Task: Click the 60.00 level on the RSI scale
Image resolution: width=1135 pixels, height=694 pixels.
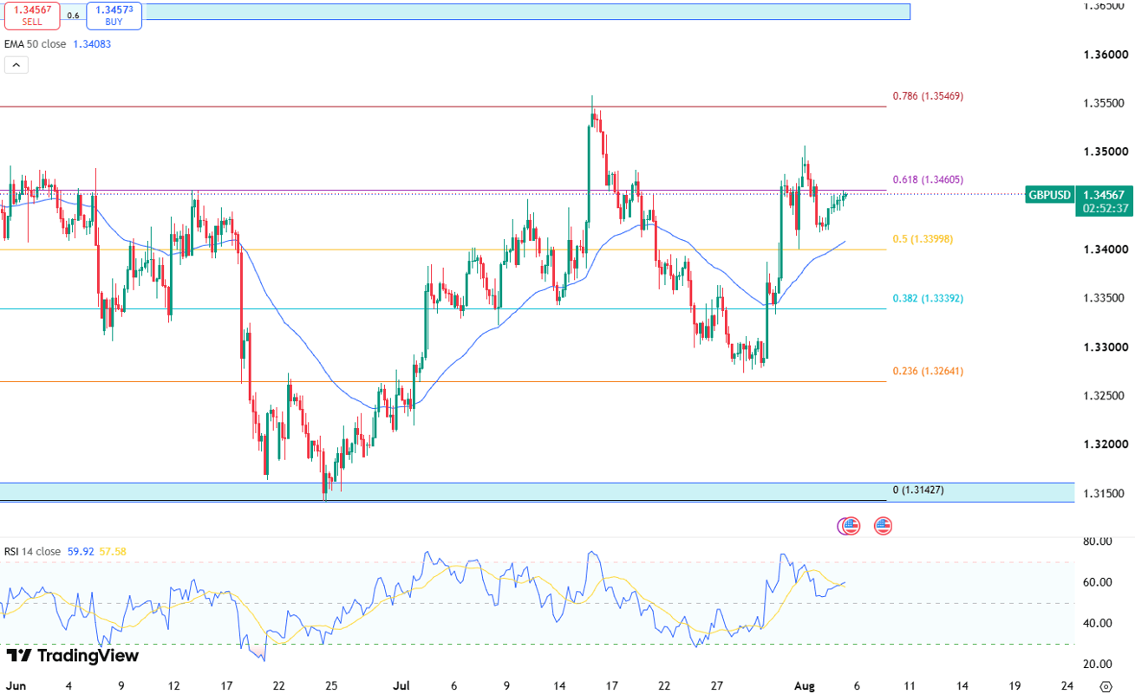Action: click(1099, 581)
